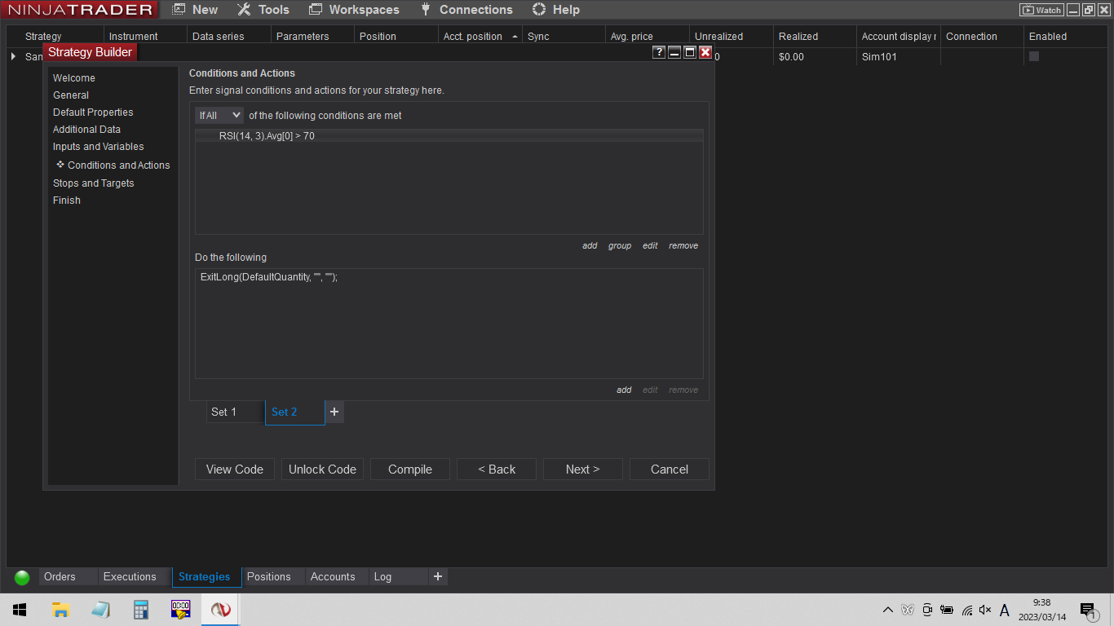Go to the General step
This screenshot has width=1114, height=626.
[71, 95]
